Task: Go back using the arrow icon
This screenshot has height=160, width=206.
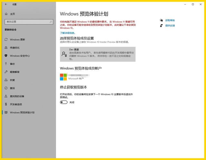Action: click(6, 4)
